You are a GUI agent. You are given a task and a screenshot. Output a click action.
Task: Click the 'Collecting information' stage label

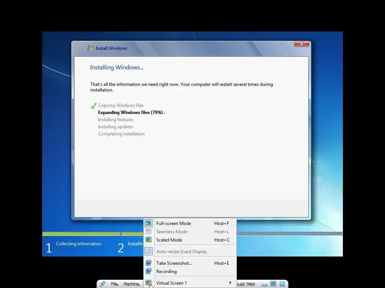click(79, 244)
